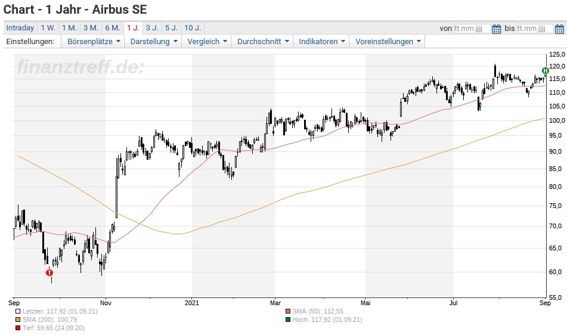Open the 'von' date calendar picker icon
567x335 pixels.
click(497, 29)
